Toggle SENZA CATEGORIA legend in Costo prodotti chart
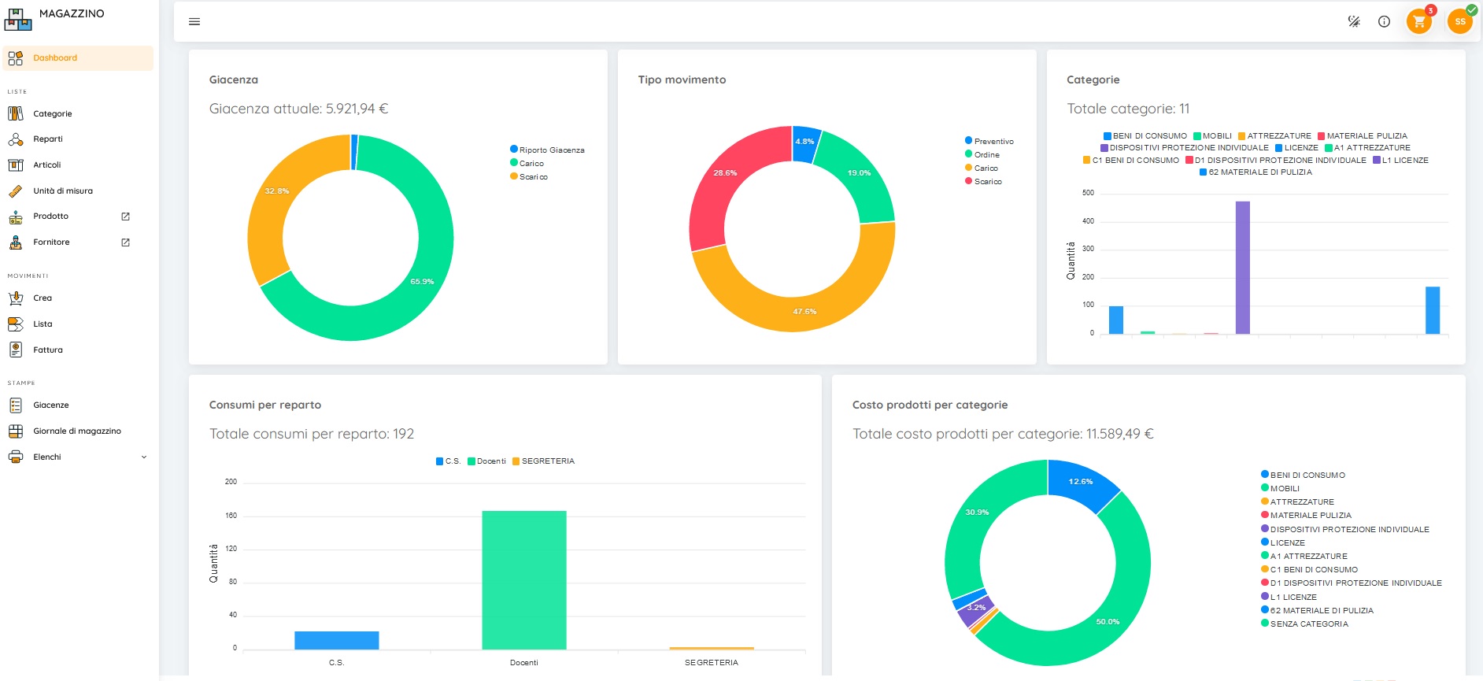Viewport: 1483px width, 681px height. point(1308,624)
